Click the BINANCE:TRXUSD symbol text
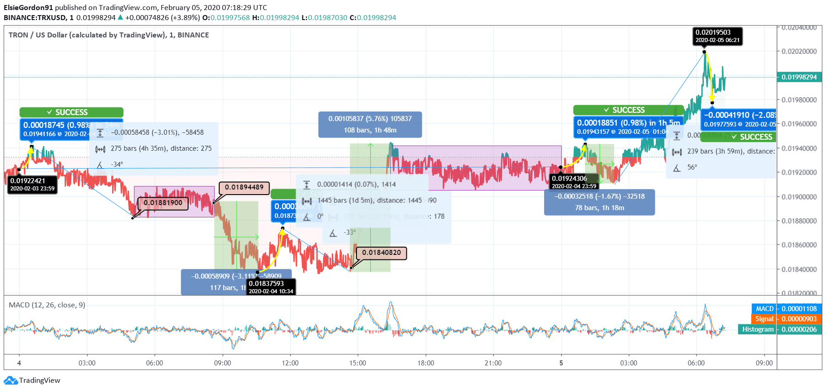 click(35, 18)
